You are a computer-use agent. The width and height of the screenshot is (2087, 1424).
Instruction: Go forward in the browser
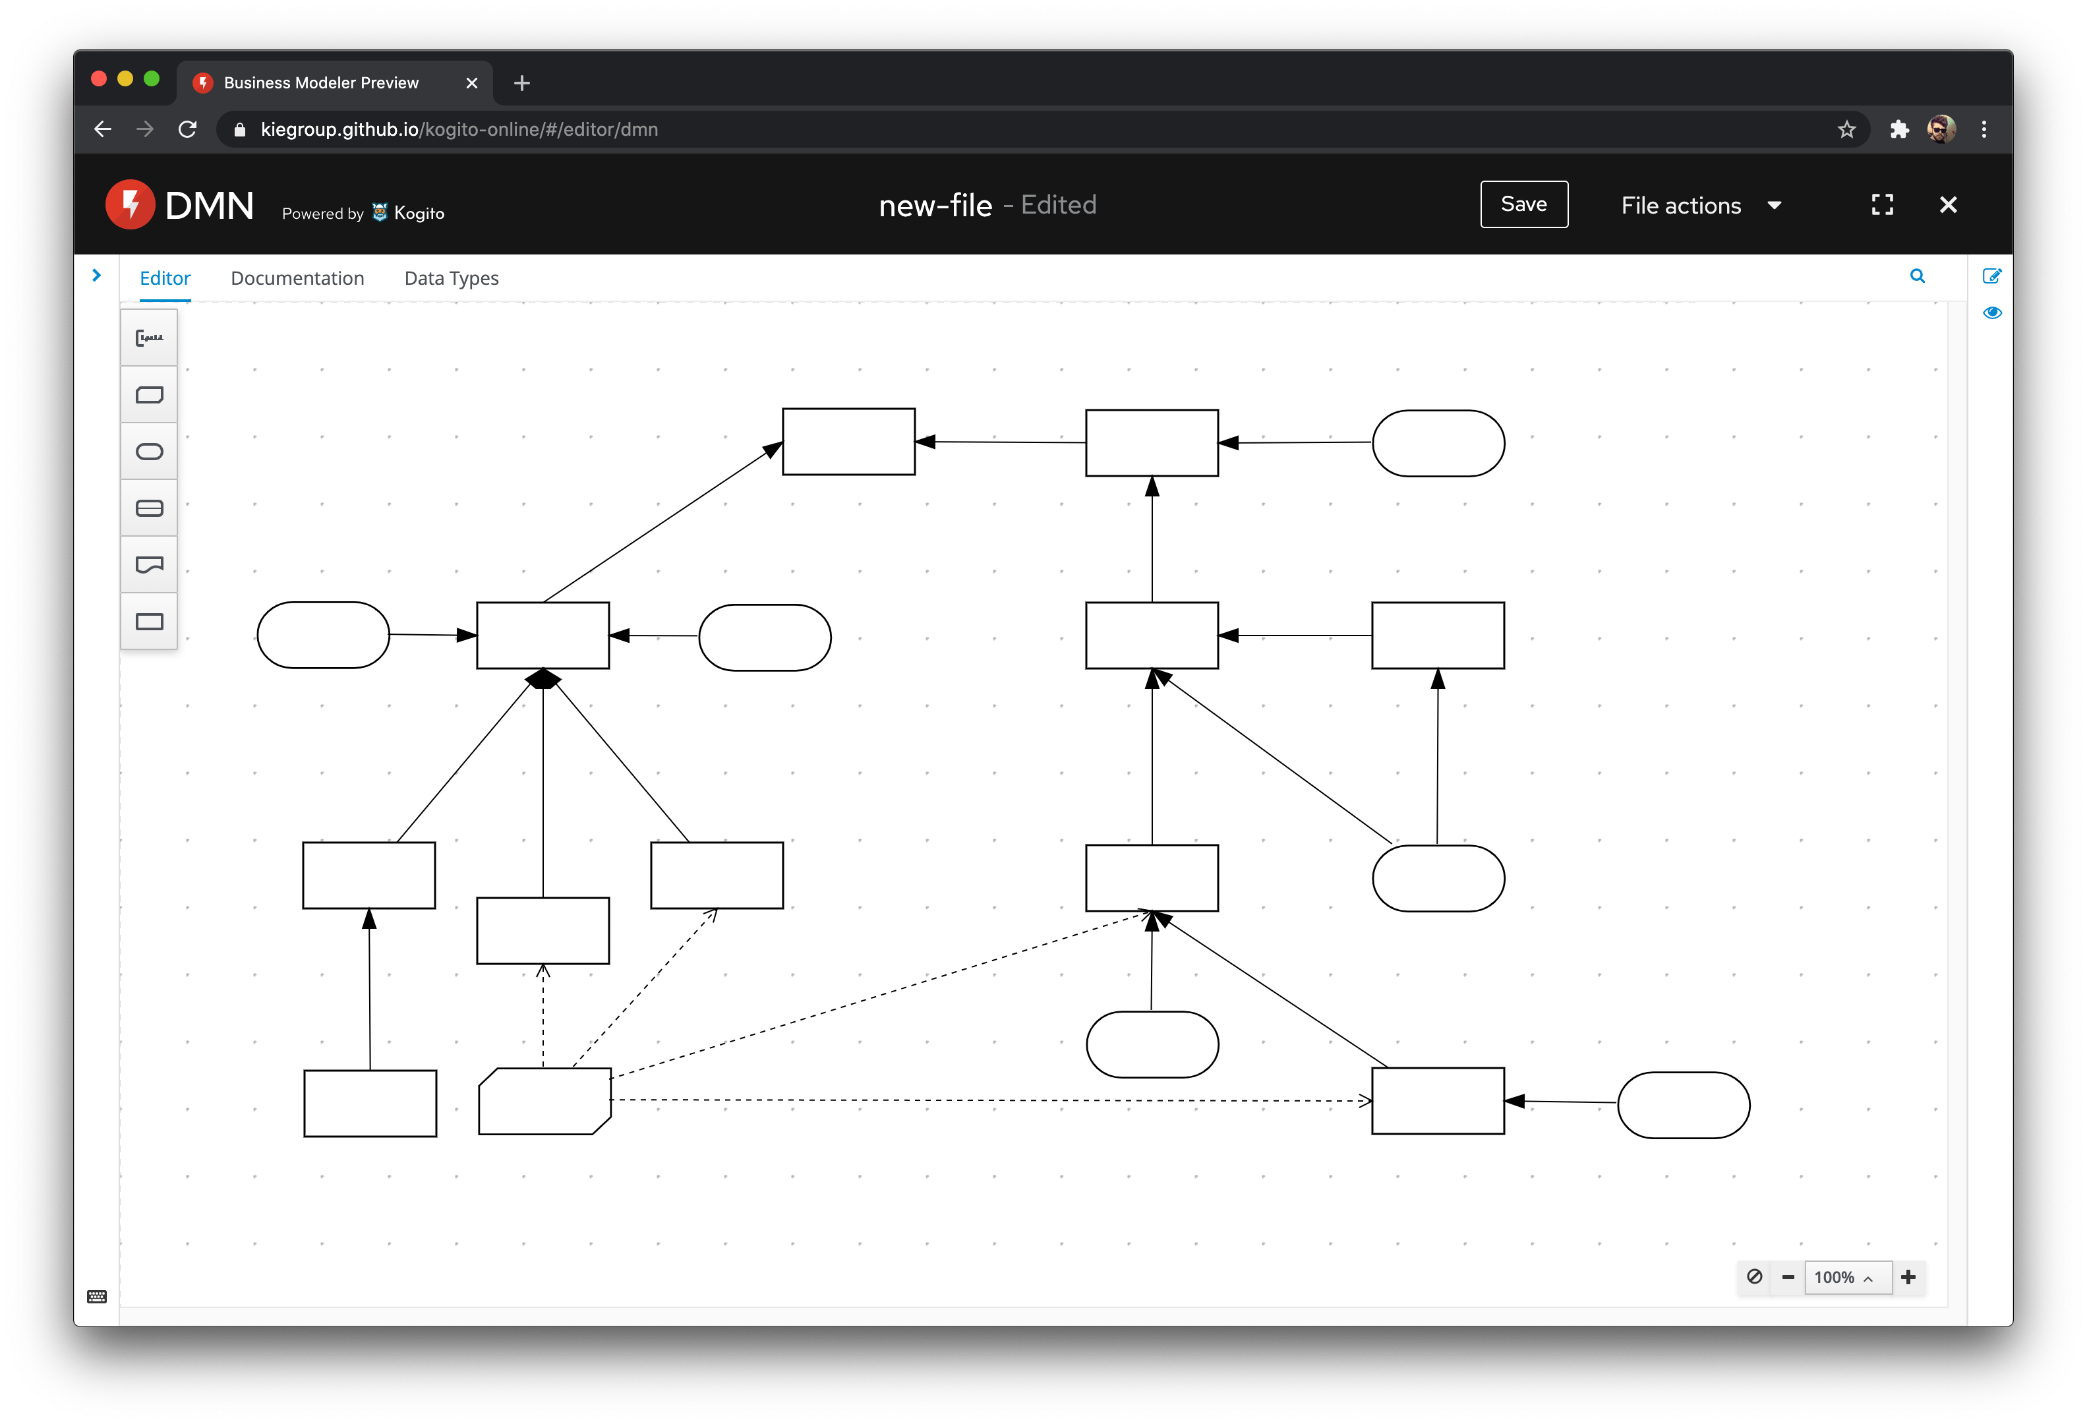[144, 129]
